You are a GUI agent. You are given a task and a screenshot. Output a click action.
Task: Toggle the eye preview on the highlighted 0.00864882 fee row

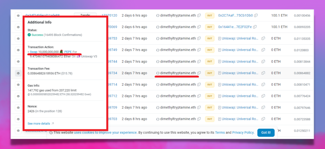[x=18, y=73]
